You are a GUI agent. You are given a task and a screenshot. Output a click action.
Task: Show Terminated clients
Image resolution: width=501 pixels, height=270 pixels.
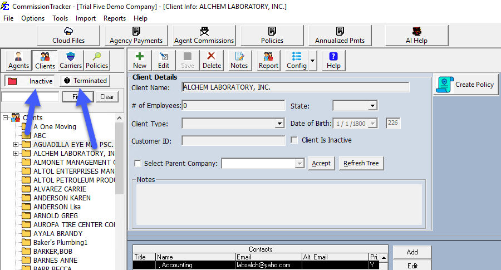pyautogui.click(x=85, y=81)
